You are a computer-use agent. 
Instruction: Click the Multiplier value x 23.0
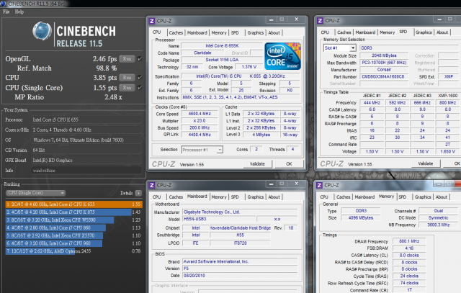[200, 121]
